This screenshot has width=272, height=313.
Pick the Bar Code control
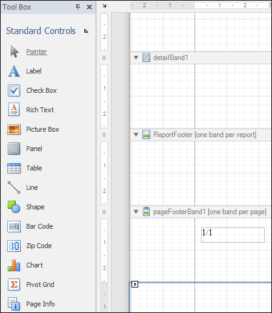30,226
